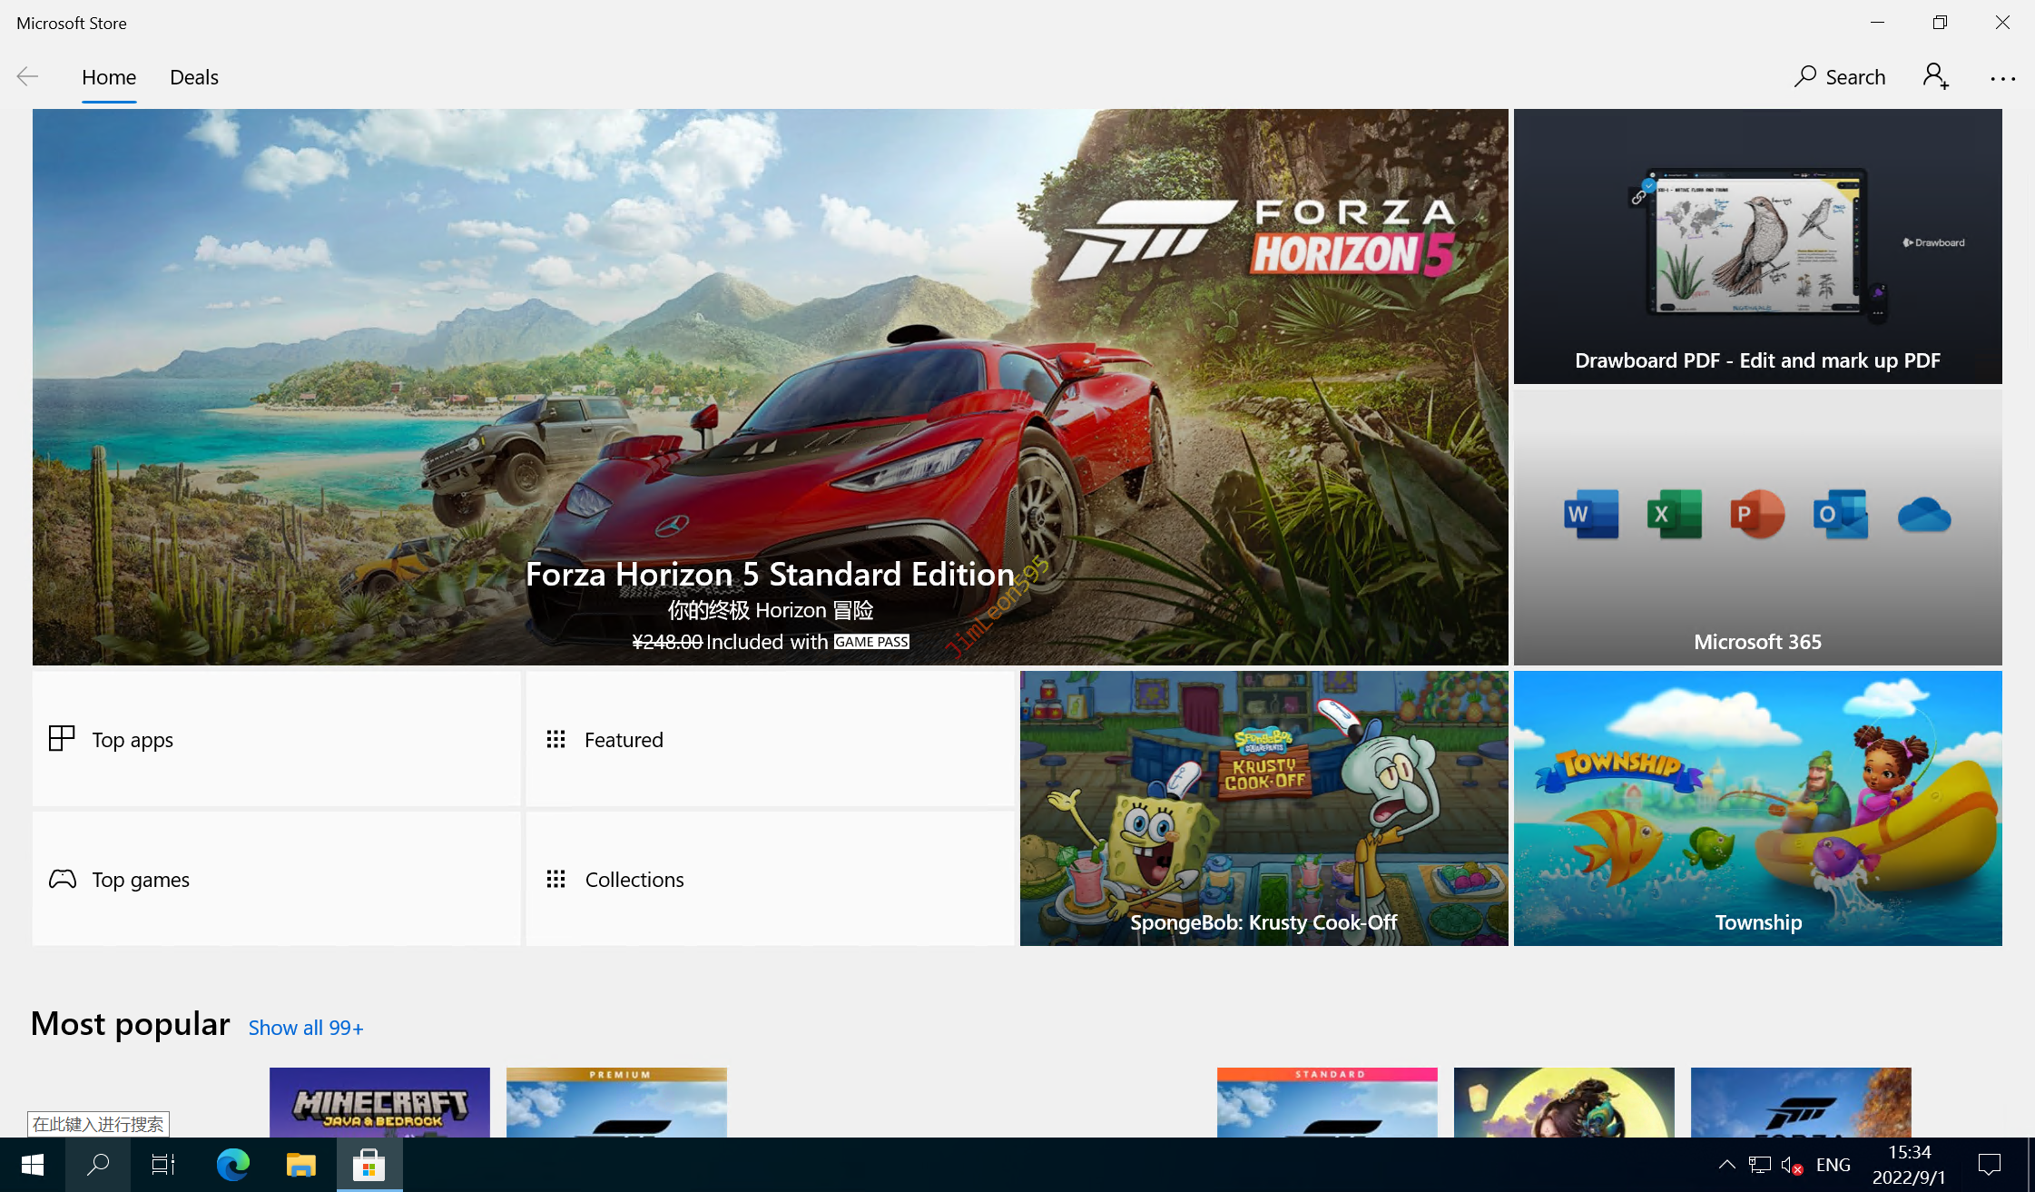Click the back arrow icon

(27, 77)
